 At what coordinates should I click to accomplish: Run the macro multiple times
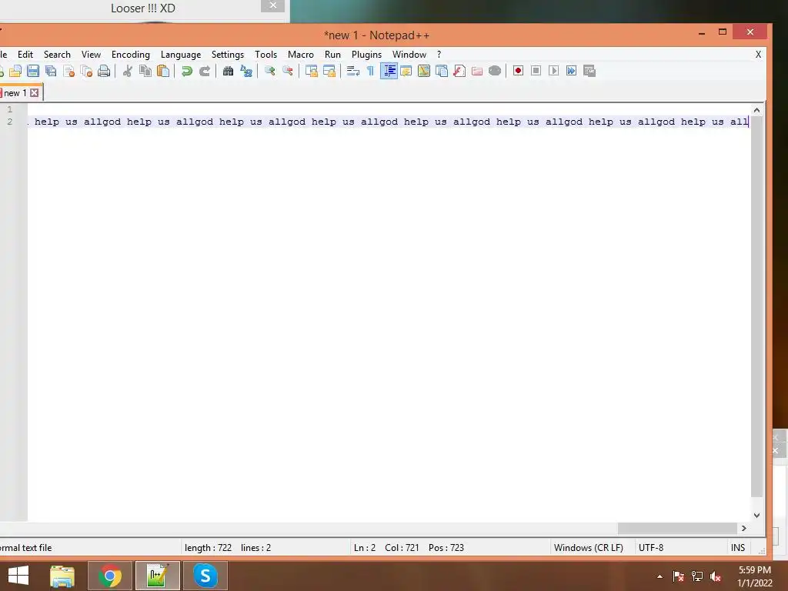tap(572, 71)
